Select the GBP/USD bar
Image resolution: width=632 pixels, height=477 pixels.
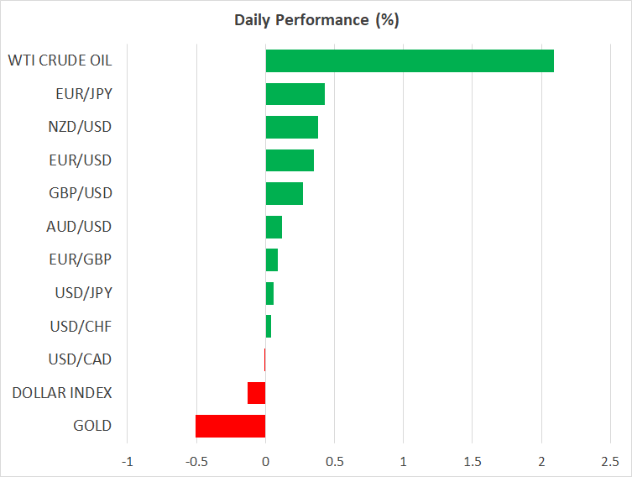click(284, 193)
